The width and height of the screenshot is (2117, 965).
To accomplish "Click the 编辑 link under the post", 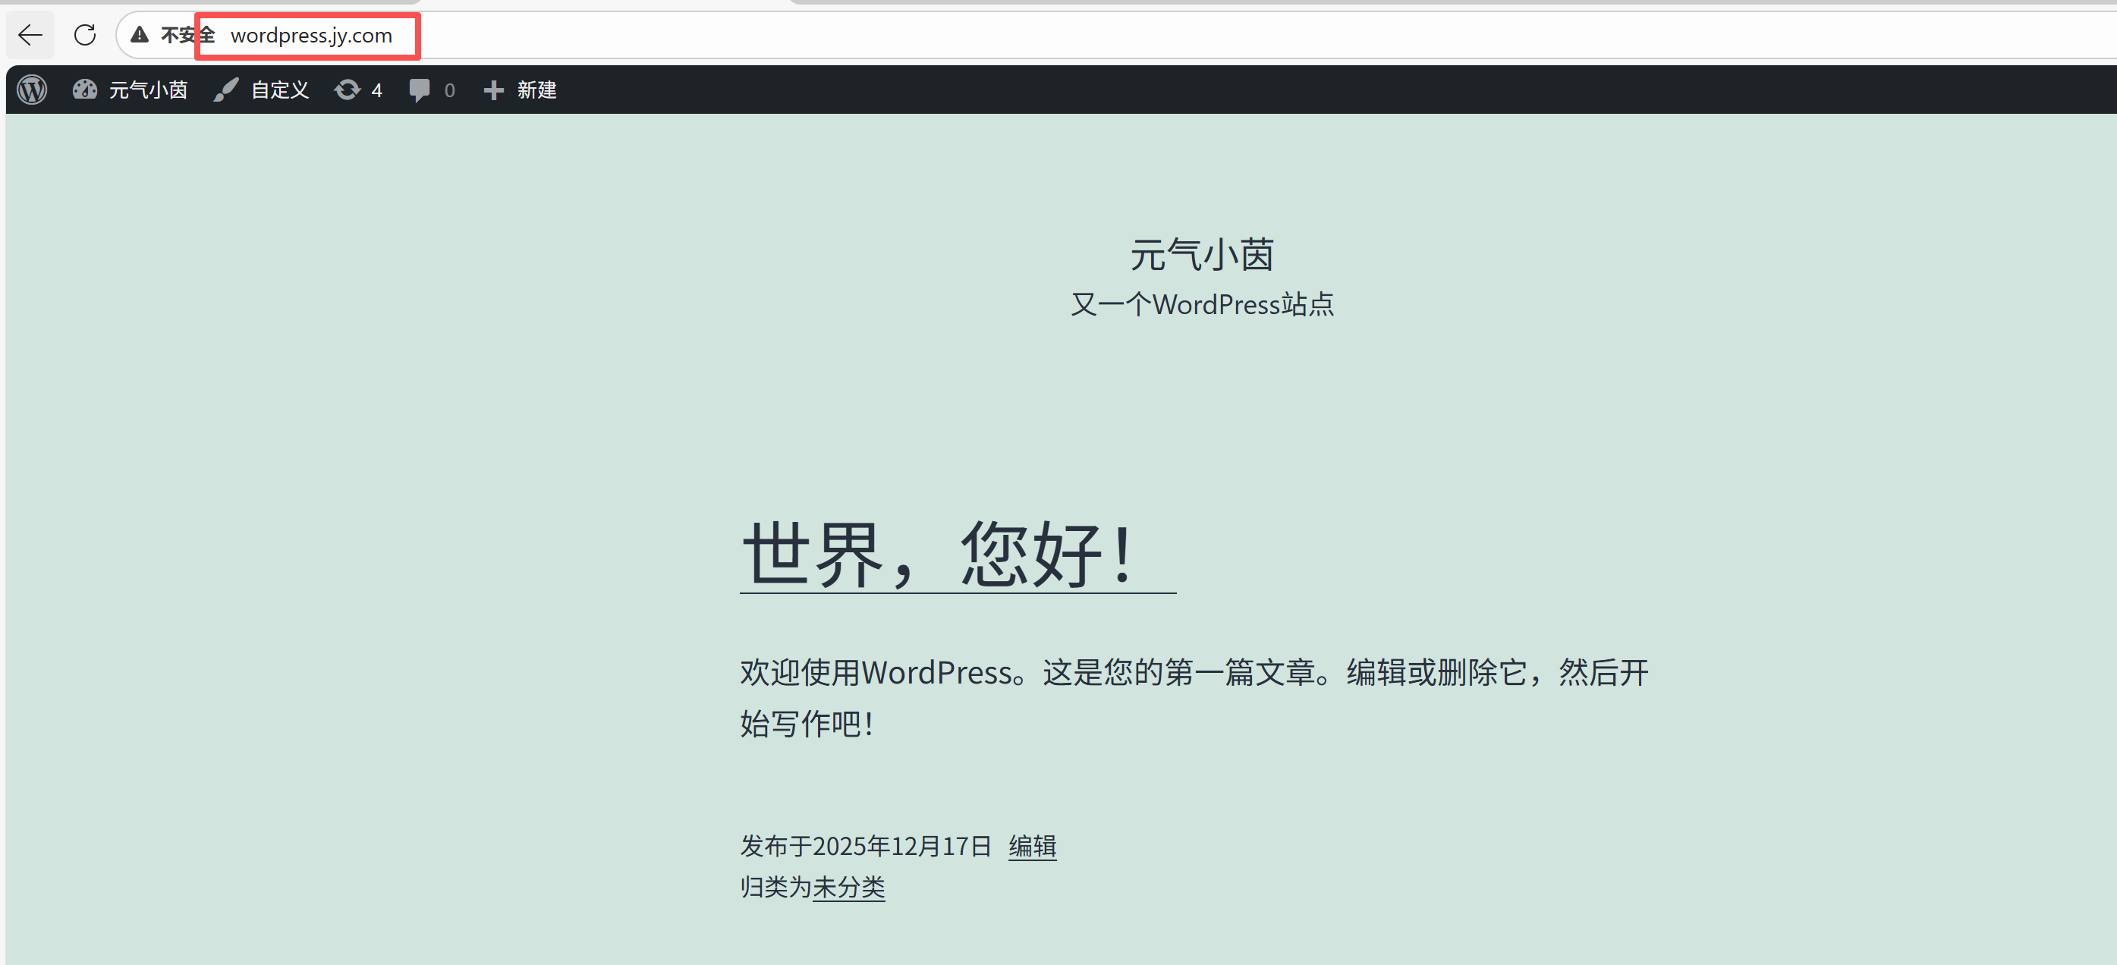I will 1032,846.
